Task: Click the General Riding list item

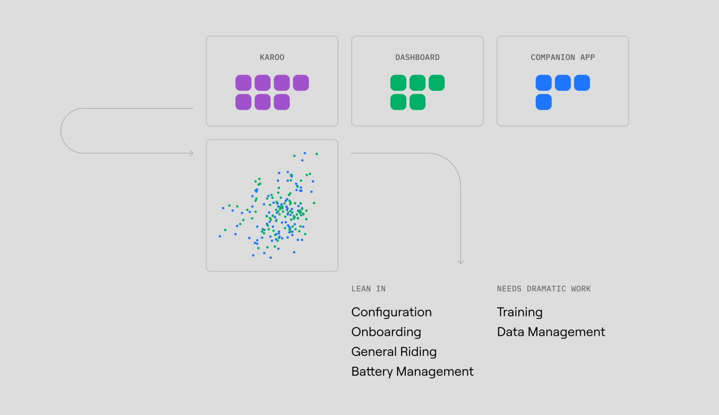Action: (394, 352)
